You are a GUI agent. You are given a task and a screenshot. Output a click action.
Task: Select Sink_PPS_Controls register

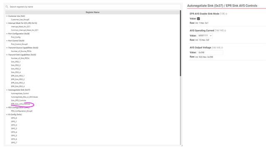[18, 101]
